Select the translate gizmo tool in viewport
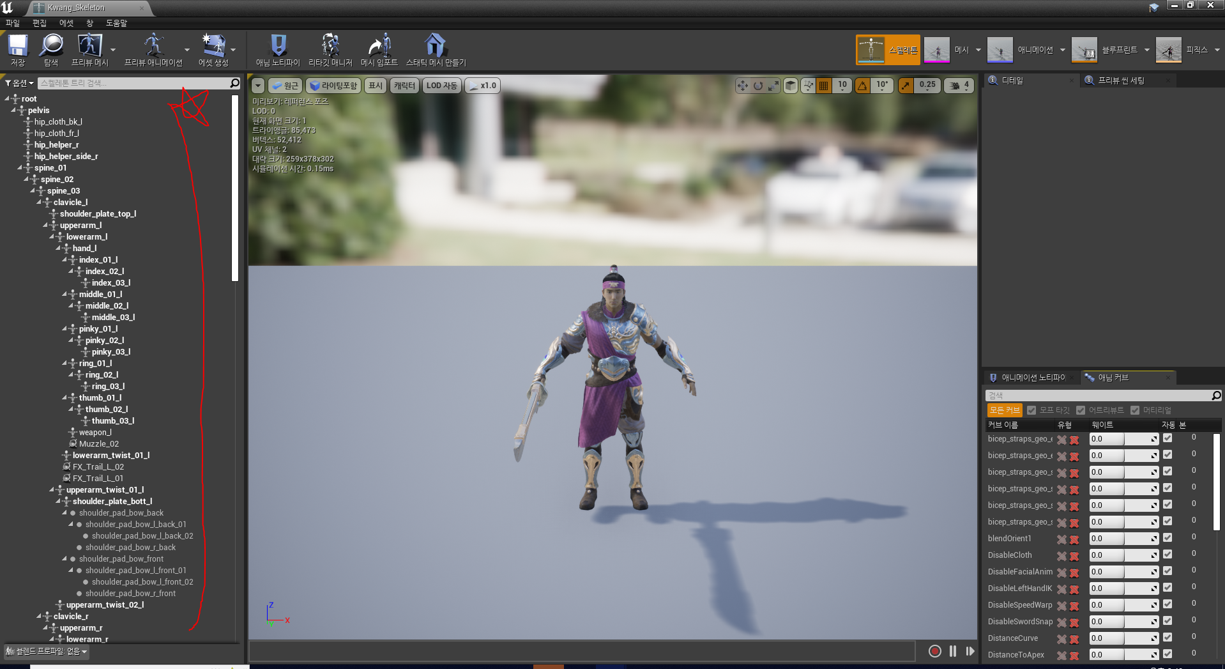Screen dimensions: 1225x669 (742, 86)
